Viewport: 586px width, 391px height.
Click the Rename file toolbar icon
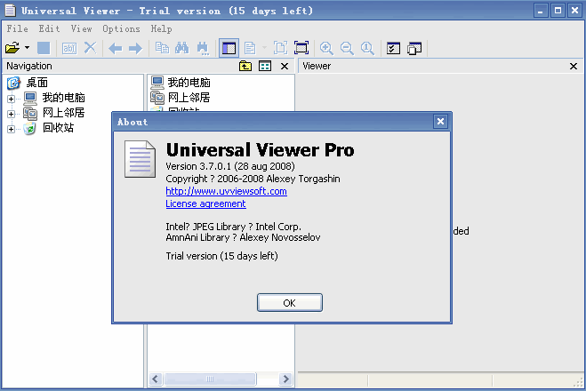69,48
